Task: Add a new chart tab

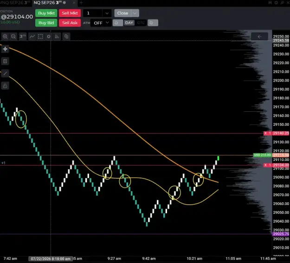Action: (81, 3)
